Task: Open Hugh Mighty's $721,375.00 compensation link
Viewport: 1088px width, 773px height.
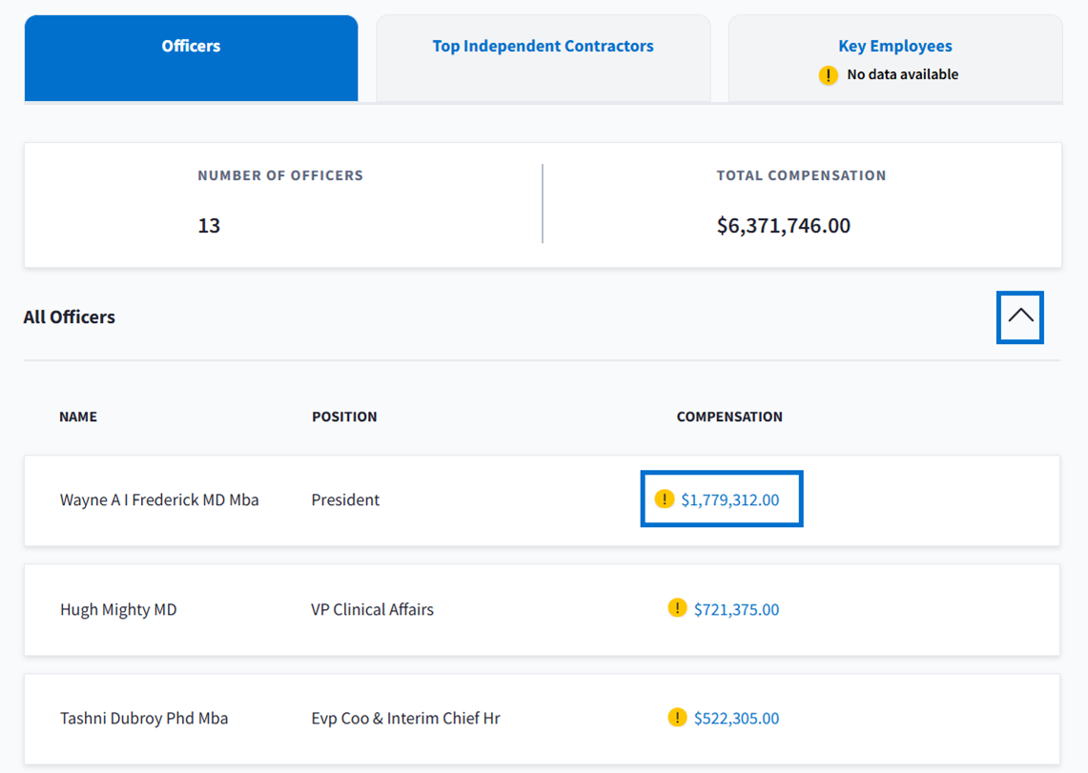Action: pyautogui.click(x=736, y=609)
